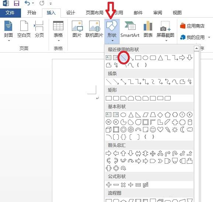
Task: Insert a 空白页 (Blank Page)
Action: 24,29
